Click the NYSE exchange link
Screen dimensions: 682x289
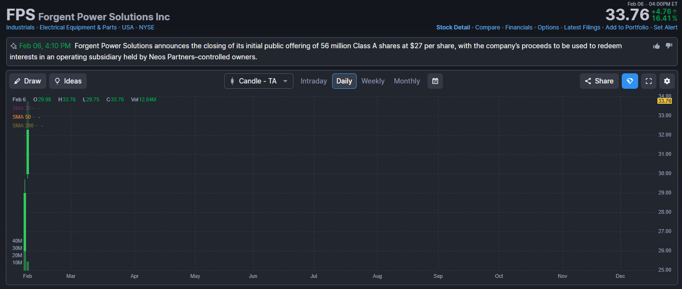click(147, 28)
